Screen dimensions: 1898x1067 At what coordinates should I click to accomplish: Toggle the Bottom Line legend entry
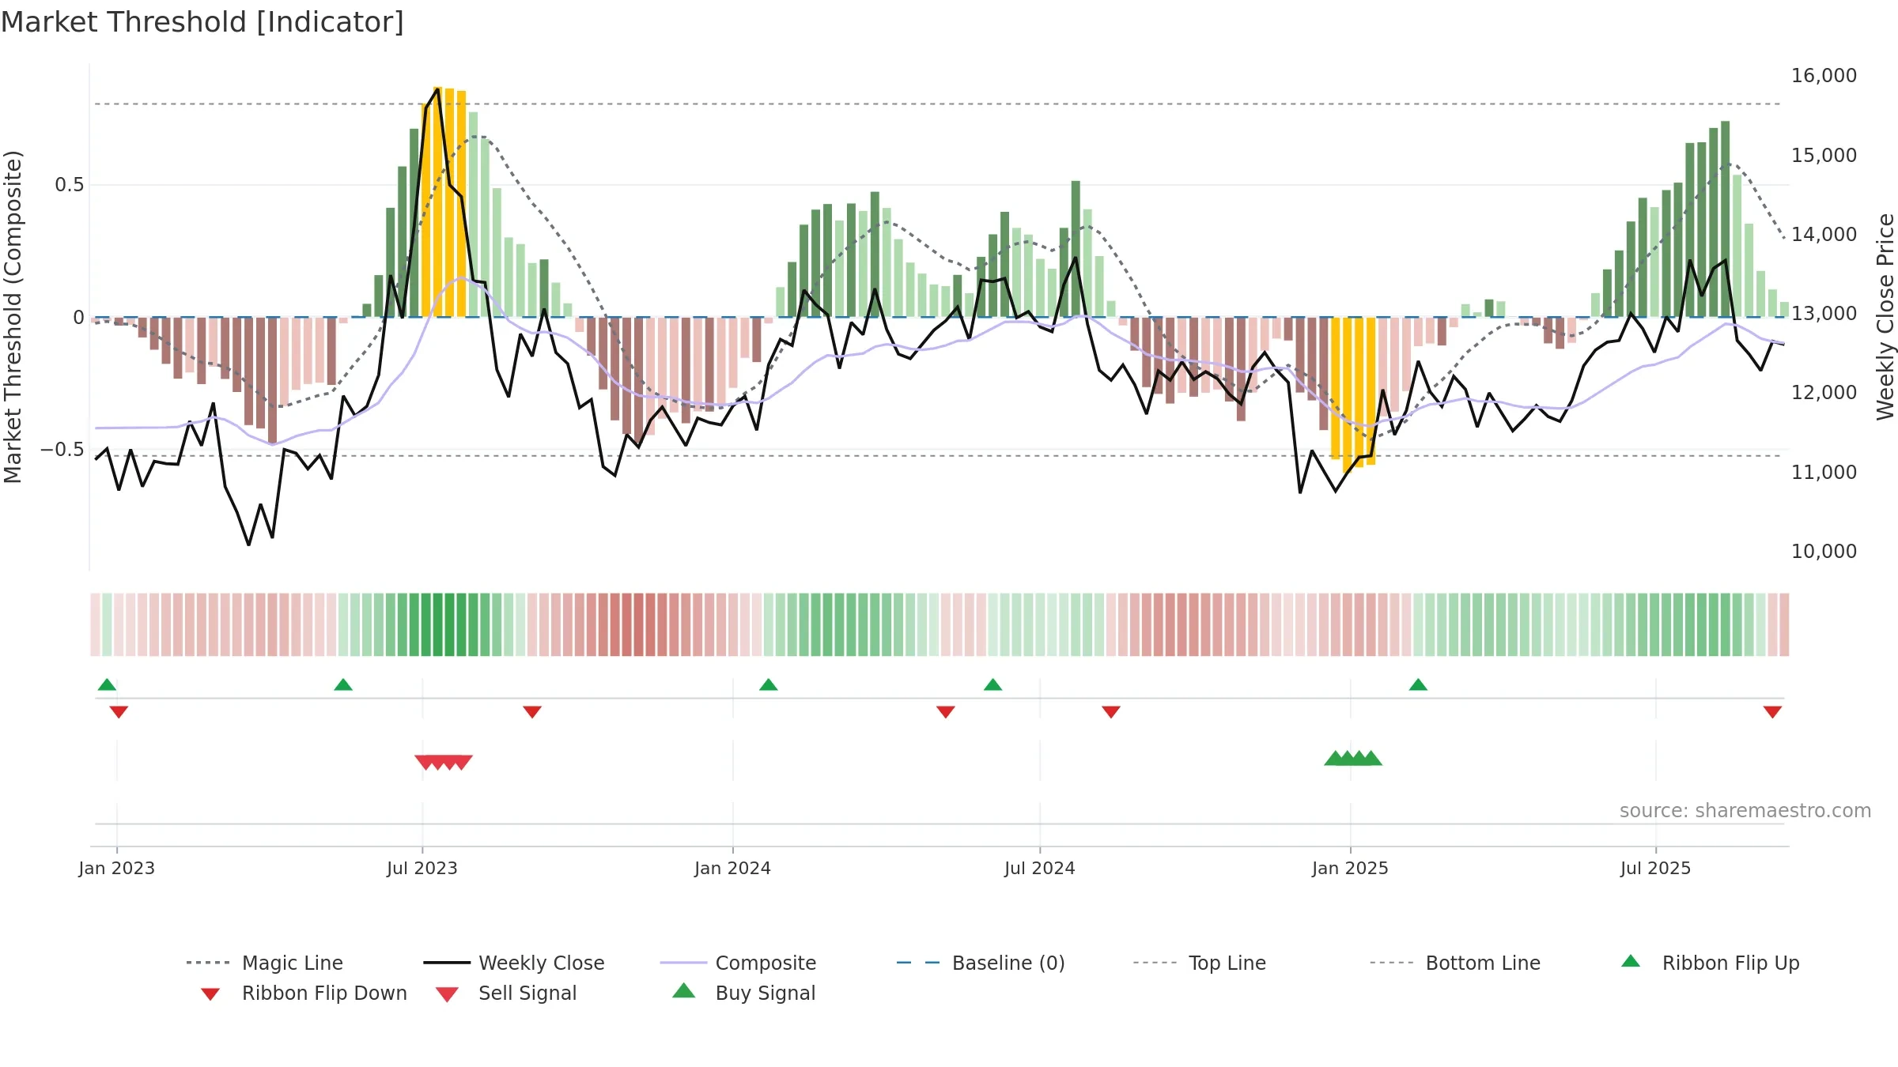tap(1455, 963)
